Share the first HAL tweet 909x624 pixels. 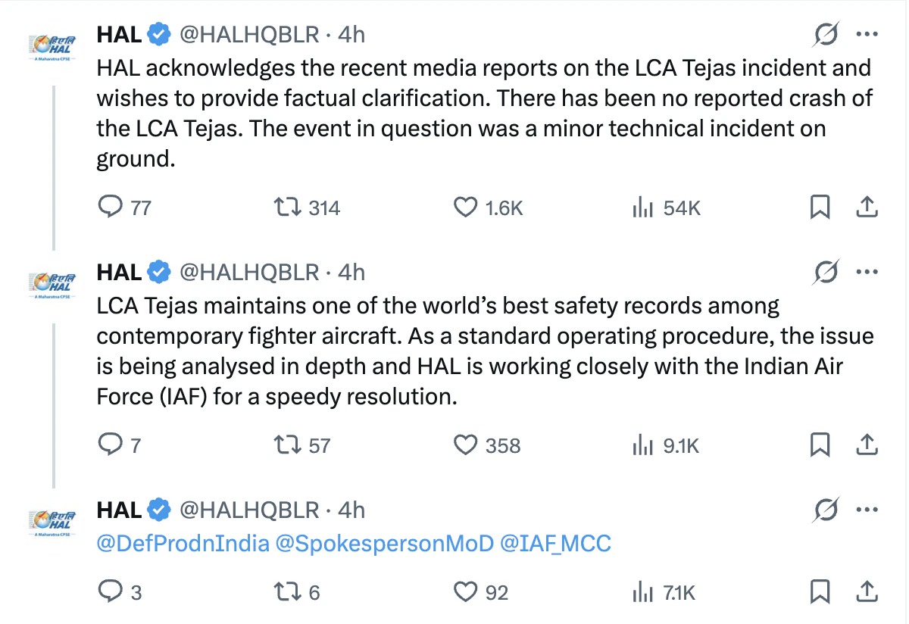pos(867,207)
